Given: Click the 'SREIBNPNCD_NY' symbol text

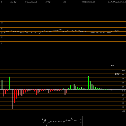Looking at the screenshot, I should pos(88,2).
